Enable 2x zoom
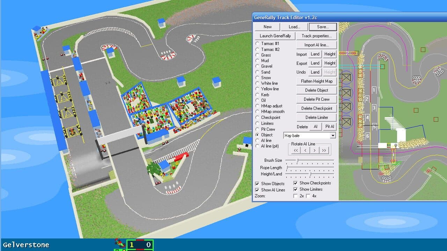 click(295, 196)
